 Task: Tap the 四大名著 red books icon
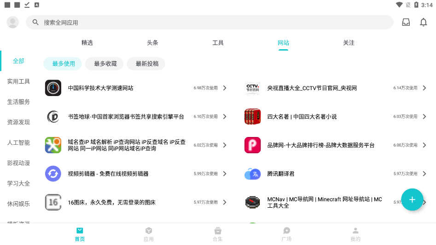(x=252, y=117)
